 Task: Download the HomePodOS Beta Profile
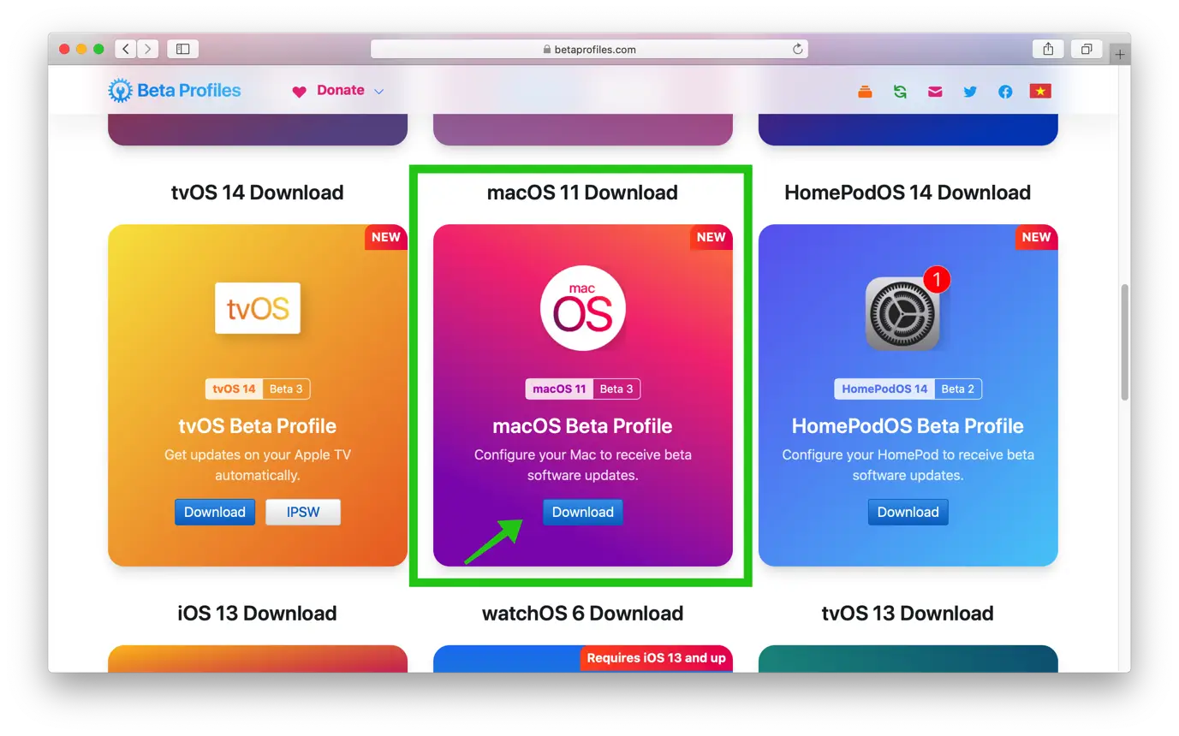click(908, 512)
